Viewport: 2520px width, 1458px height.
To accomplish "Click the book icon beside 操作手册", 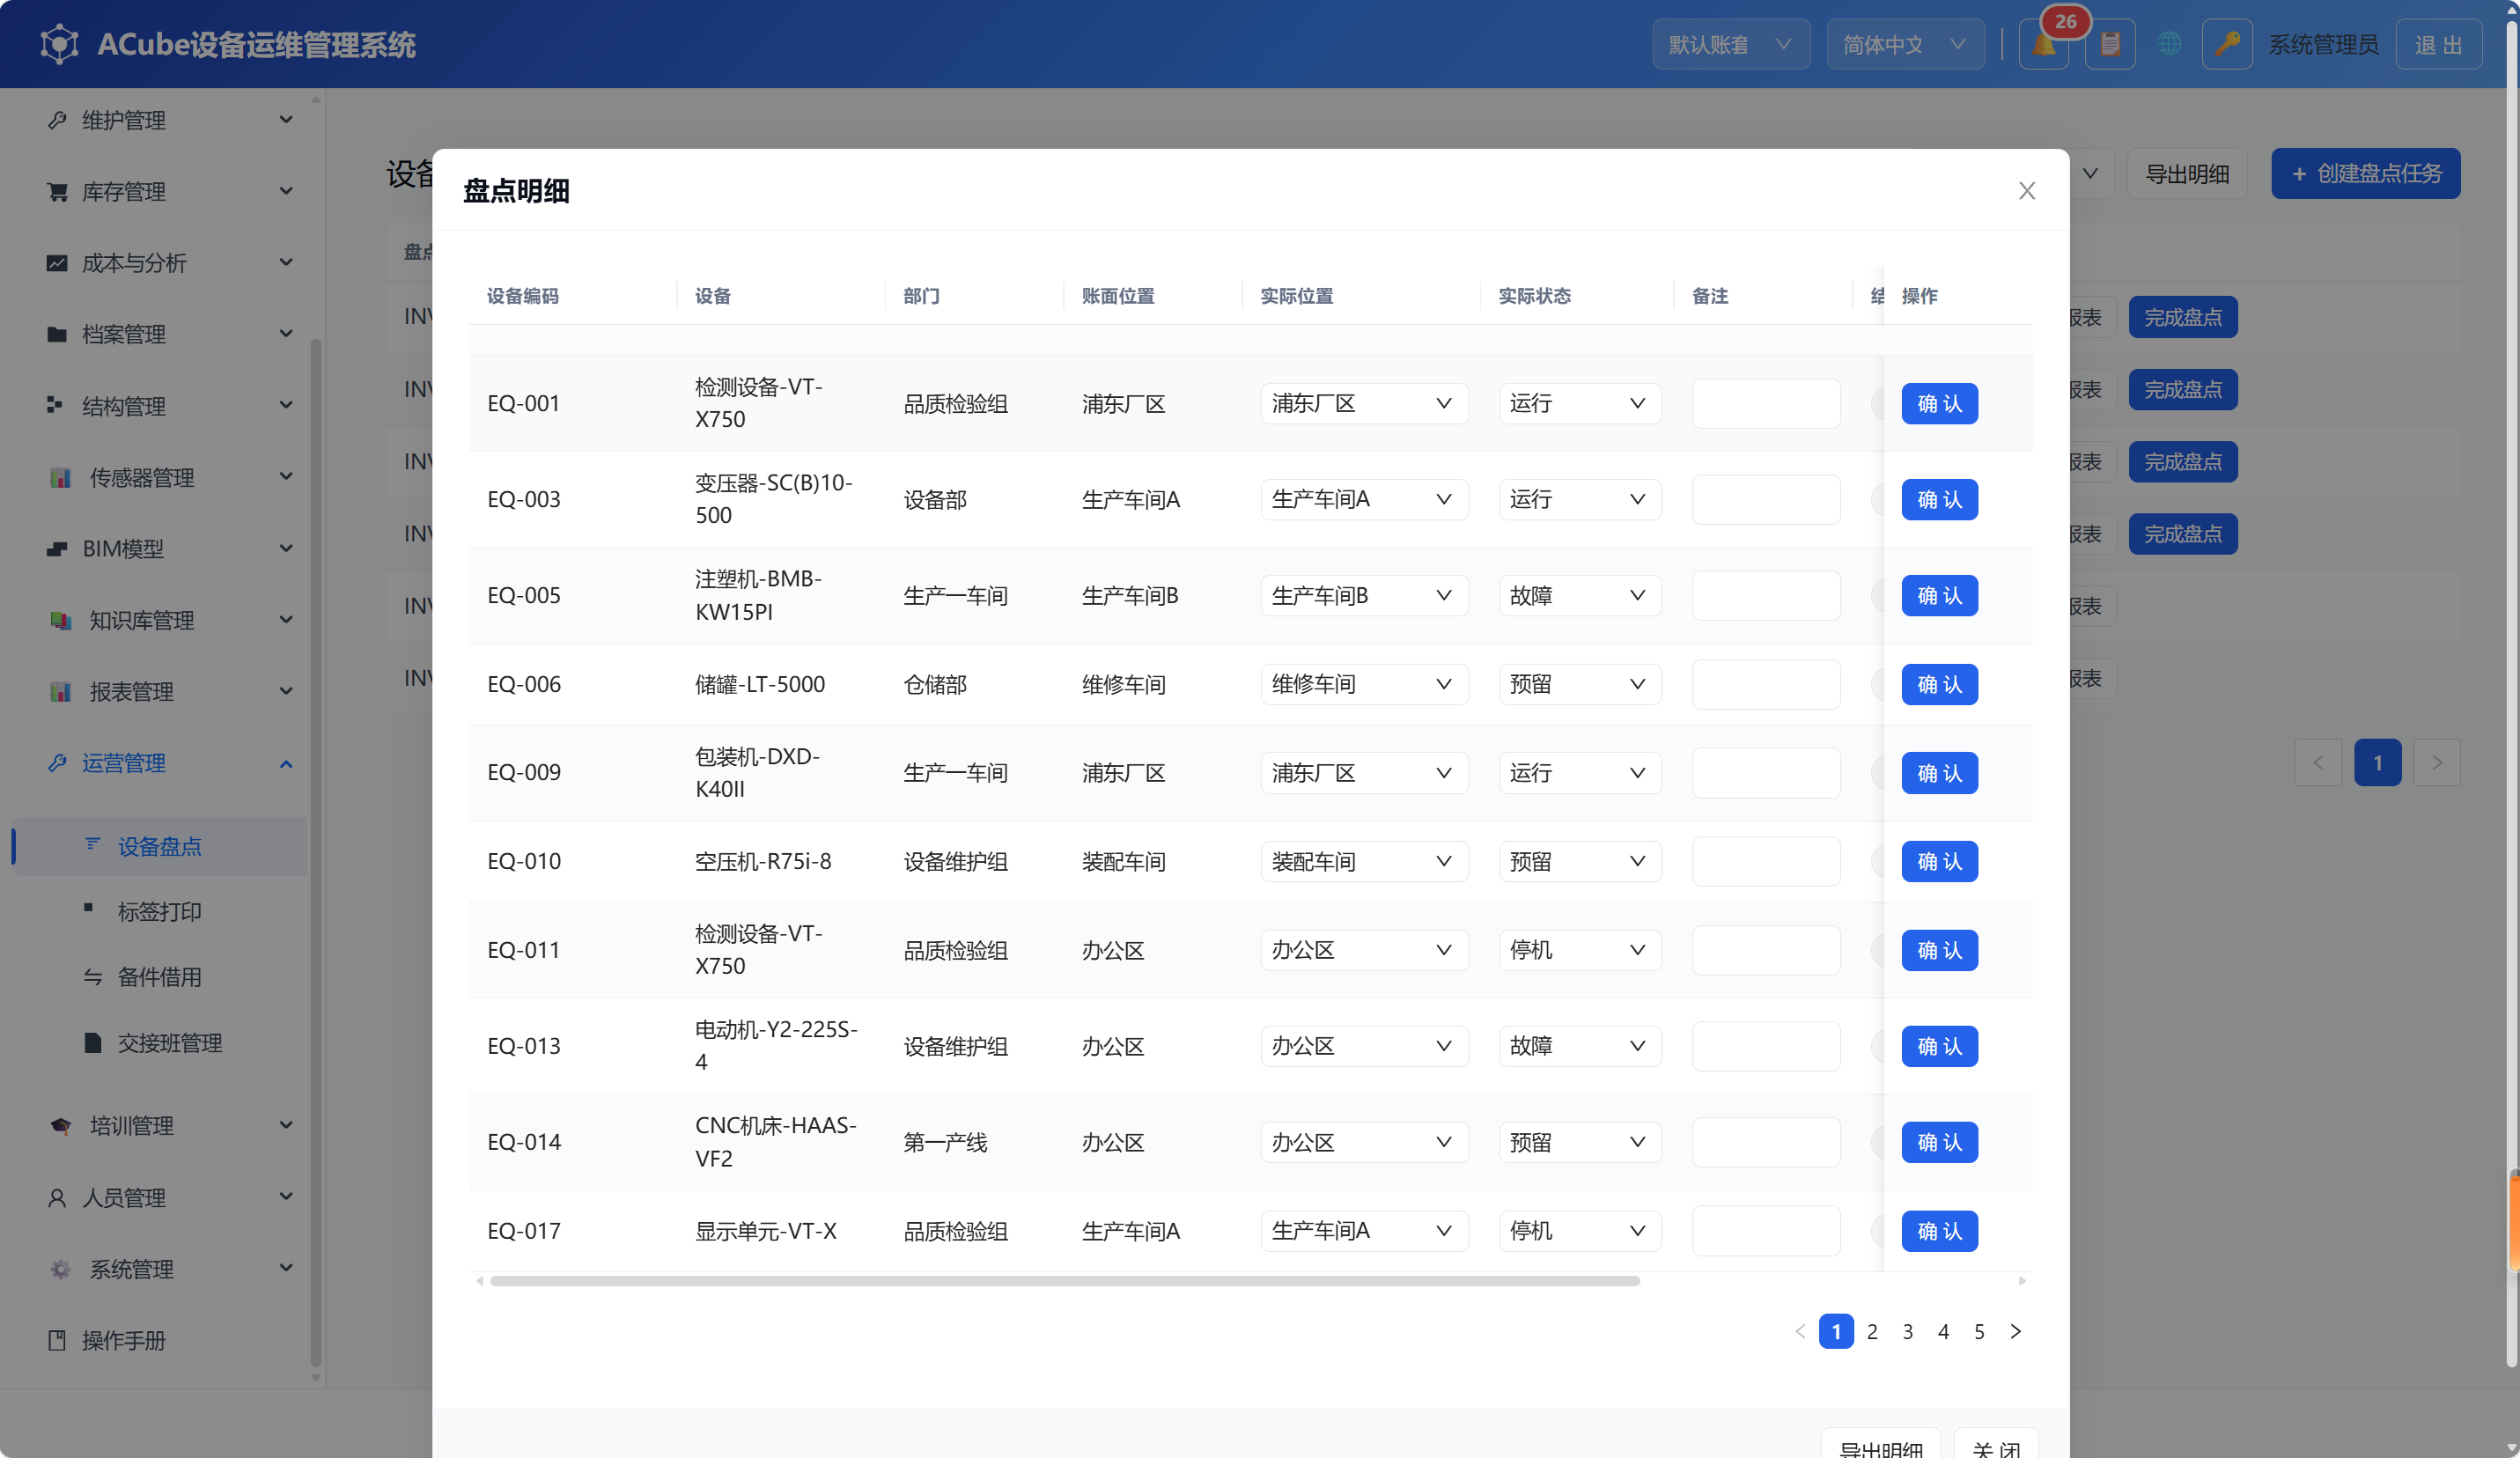I will [57, 1340].
